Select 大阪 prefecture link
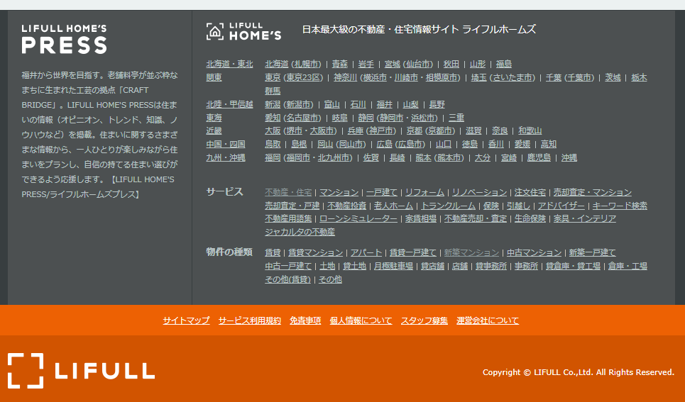This screenshot has height=402, width=685. point(273,131)
